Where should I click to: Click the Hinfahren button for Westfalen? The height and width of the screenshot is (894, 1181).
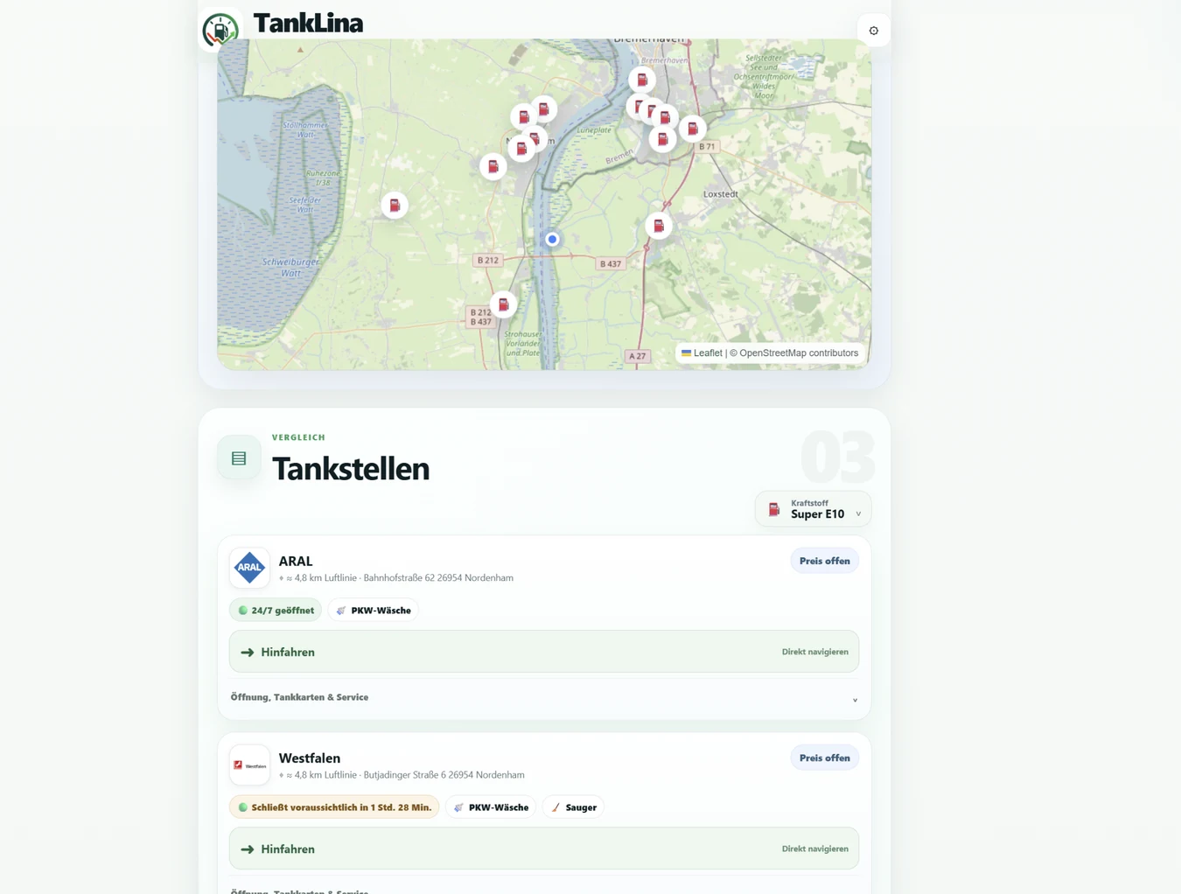tap(544, 849)
